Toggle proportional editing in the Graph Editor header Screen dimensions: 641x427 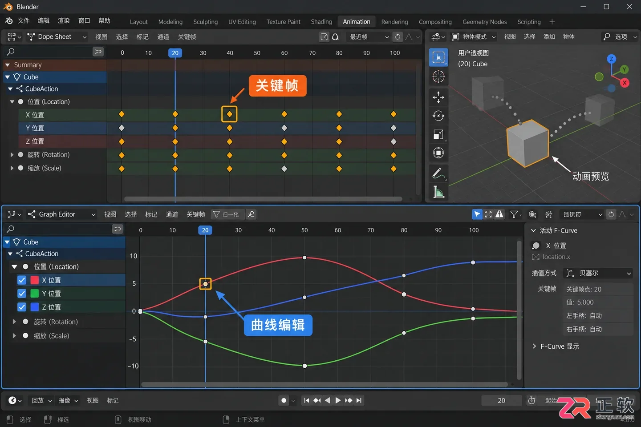tap(611, 214)
